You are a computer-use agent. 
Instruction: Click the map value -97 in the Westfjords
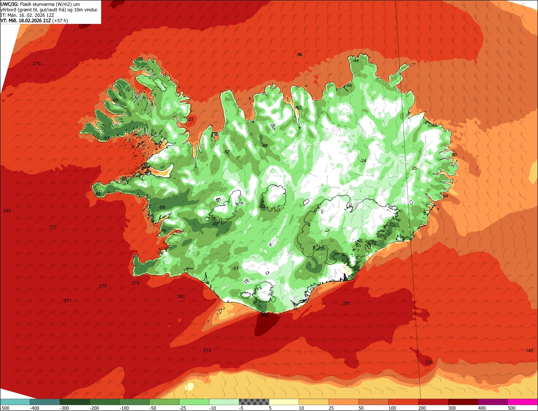106,138
